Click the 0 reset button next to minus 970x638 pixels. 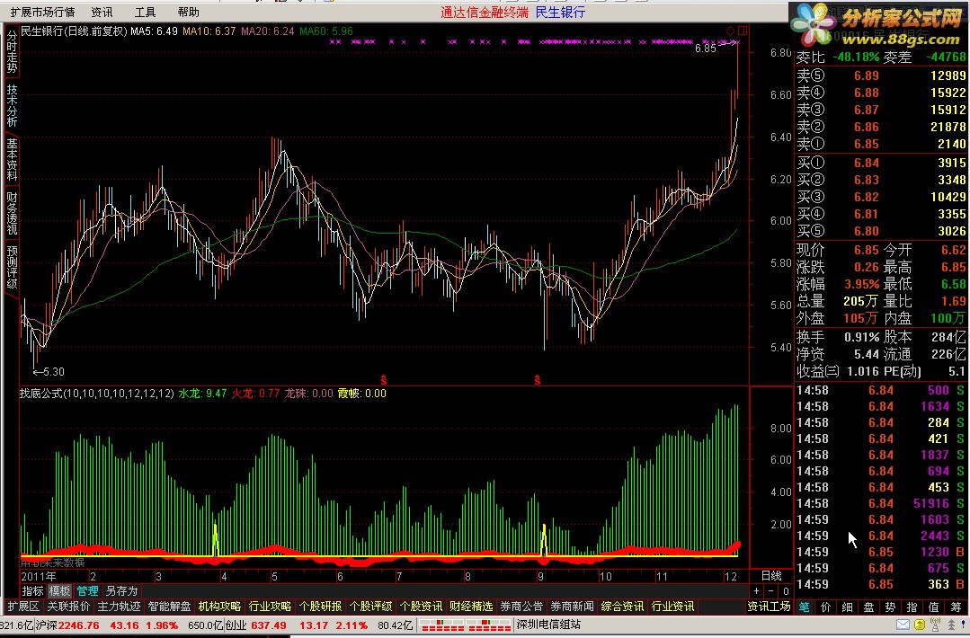pos(786,591)
